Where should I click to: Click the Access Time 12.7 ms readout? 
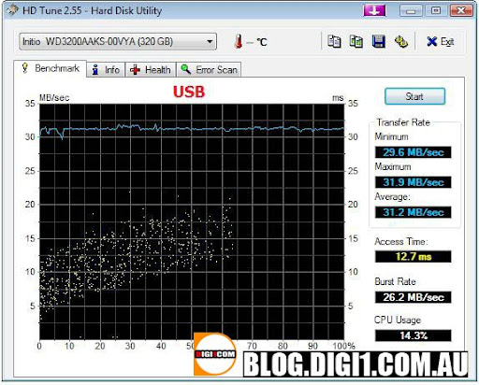pyautogui.click(x=414, y=257)
